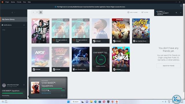This screenshot has height=104, width=185.
Task: Click Steam icon on Payback tile
Action: coord(54,69)
